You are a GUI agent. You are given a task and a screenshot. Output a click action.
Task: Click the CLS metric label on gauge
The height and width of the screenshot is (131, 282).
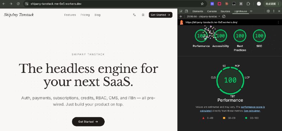tap(213, 77)
